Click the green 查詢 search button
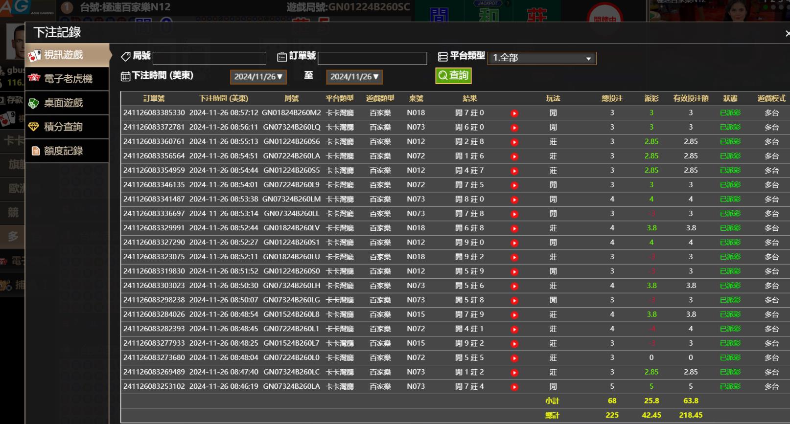This screenshot has height=424, width=790. [453, 76]
